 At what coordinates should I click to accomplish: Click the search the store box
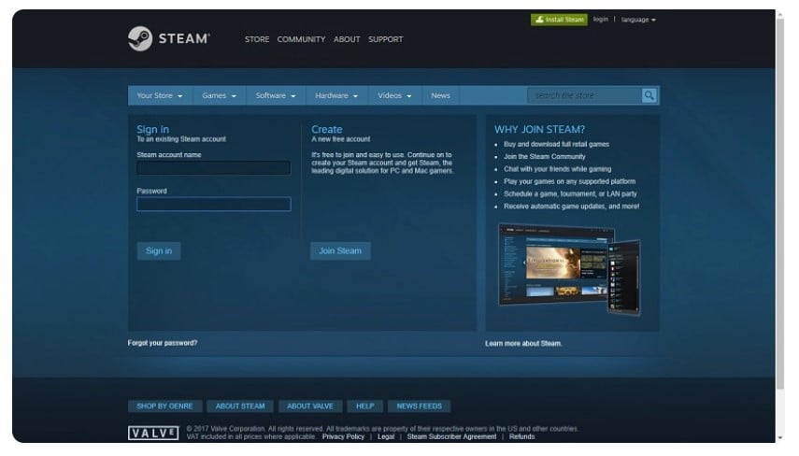583,95
